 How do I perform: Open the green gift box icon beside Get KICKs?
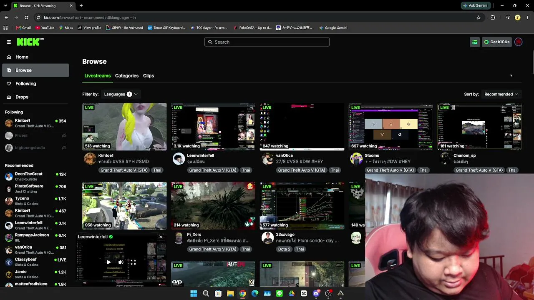pos(475,42)
